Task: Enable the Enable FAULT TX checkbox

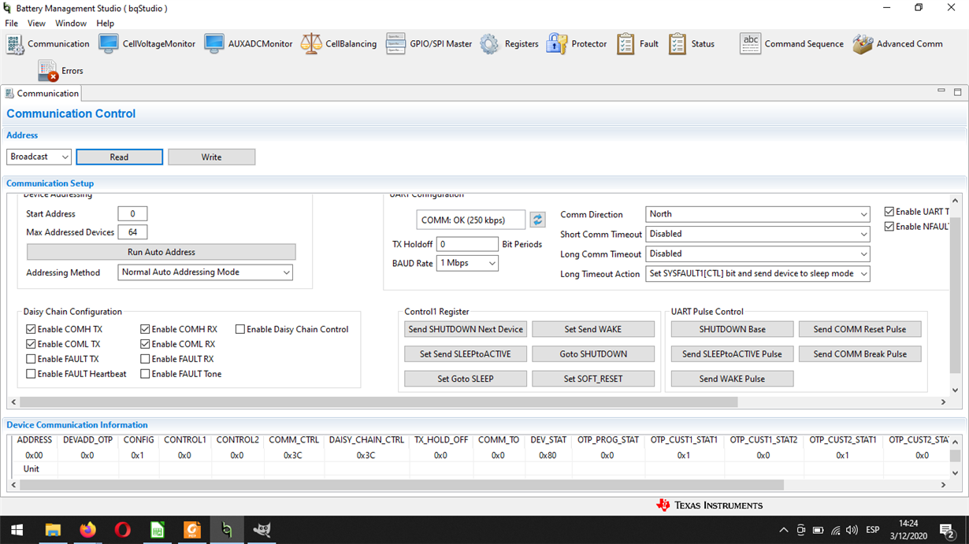Action: point(31,359)
